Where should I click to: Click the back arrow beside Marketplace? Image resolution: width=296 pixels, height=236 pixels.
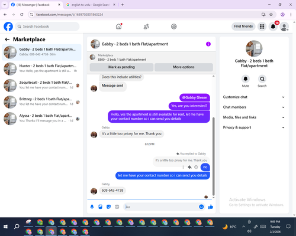pos(7,40)
